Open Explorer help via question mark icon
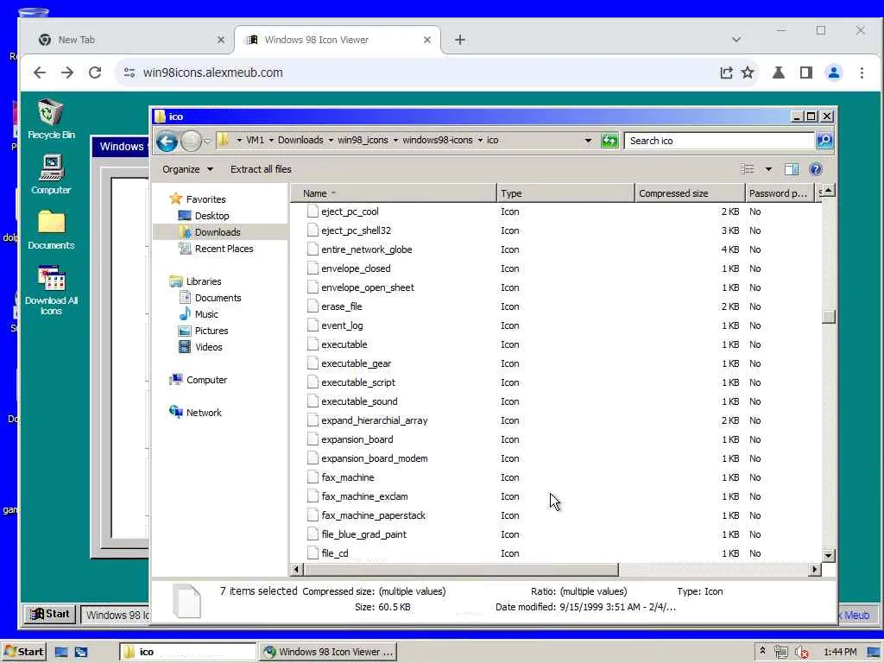 click(x=815, y=169)
